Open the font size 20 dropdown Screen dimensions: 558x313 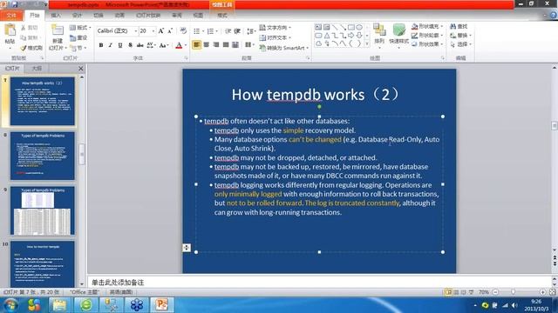point(153,31)
